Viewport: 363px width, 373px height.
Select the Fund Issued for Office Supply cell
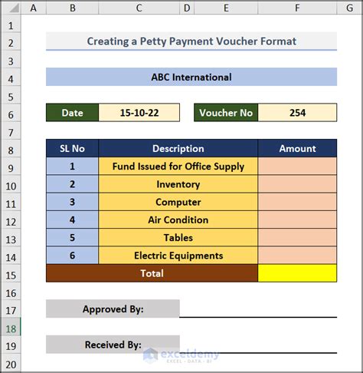[178, 167]
